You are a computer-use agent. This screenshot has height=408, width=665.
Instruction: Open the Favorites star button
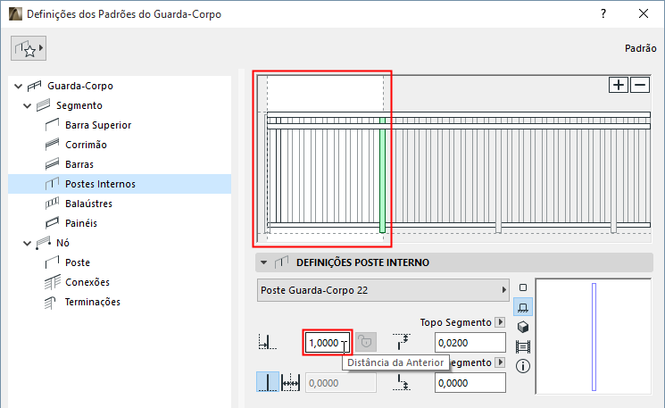pos(29,48)
